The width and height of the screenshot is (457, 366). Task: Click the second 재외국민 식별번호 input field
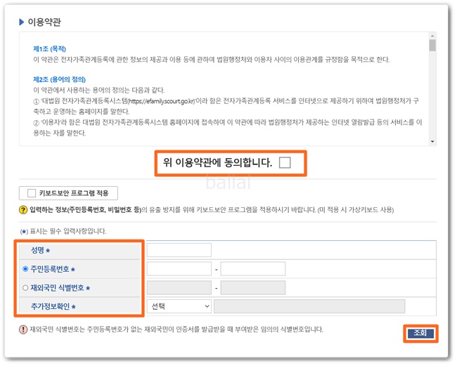(x=252, y=288)
